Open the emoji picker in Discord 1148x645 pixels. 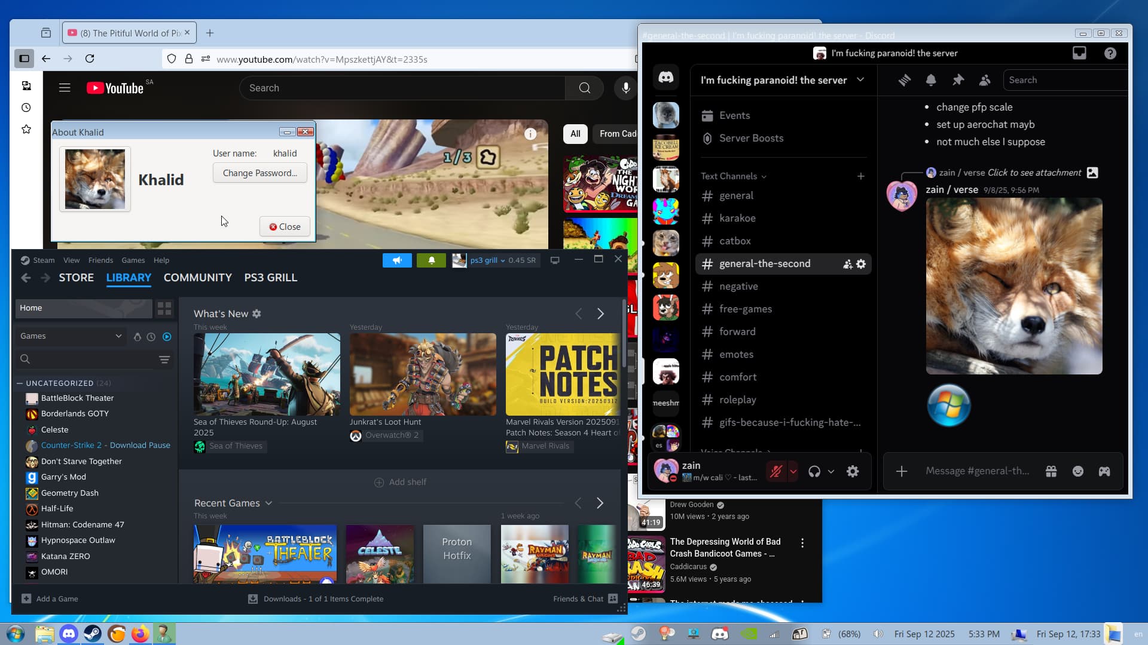[x=1078, y=471]
